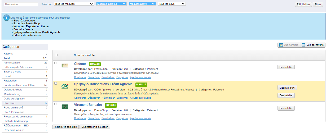Open Bloc réassurance update link
The width and height of the screenshot is (326, 137).
click(x=24, y=21)
